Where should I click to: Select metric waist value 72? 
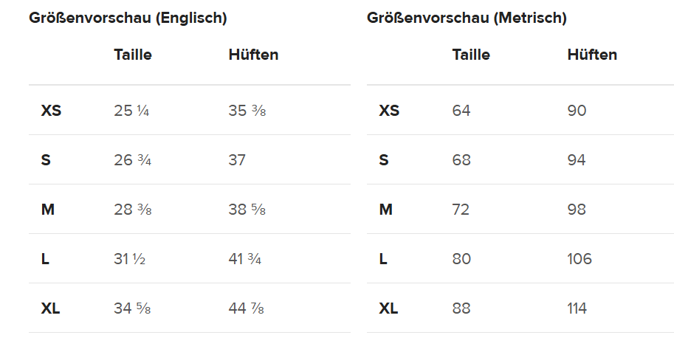(461, 210)
